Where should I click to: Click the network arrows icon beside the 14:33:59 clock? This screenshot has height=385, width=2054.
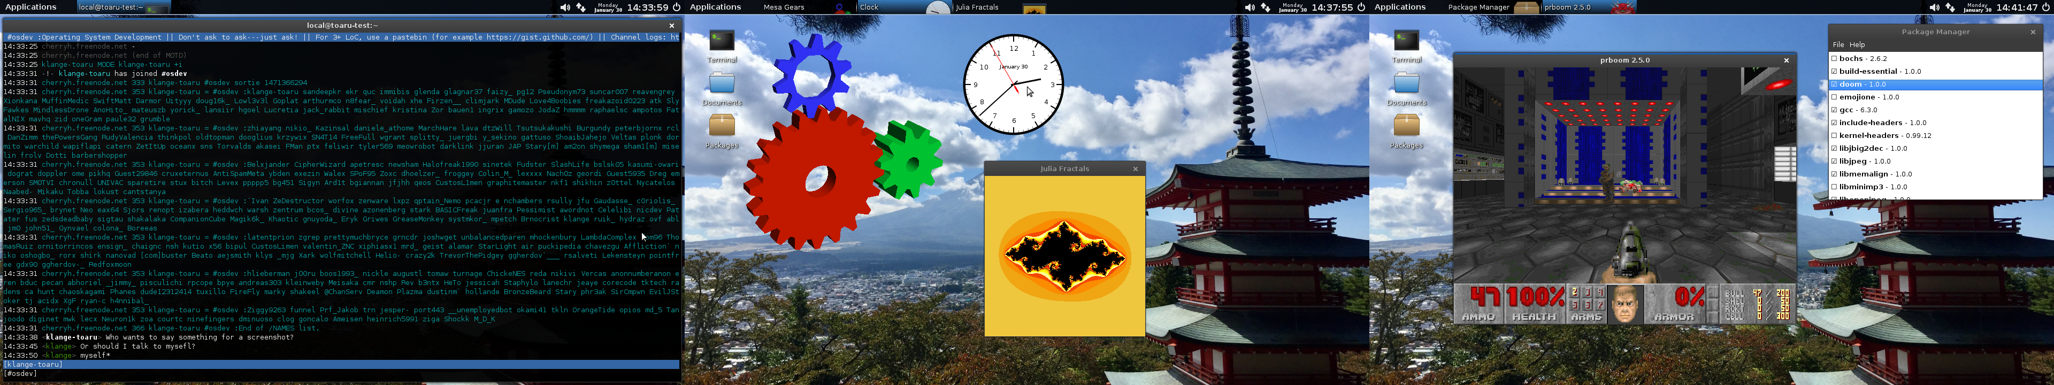pyautogui.click(x=581, y=7)
